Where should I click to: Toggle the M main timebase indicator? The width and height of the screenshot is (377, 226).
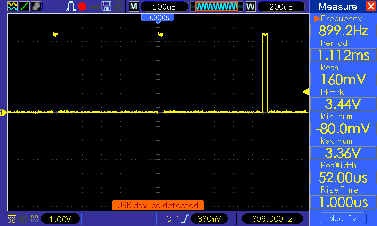coord(134,7)
